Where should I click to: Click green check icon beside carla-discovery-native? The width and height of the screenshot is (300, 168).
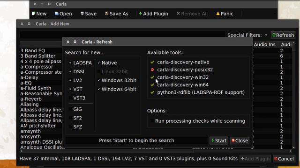point(152,62)
